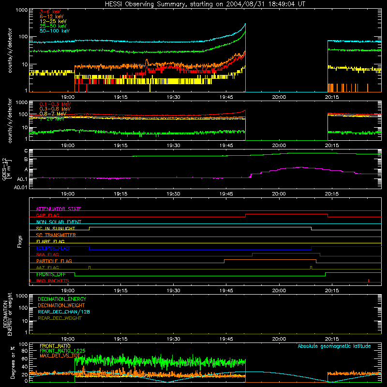Screen dimensions: 387x387
Task: Select the ECLIPSE_FLAG label
Action: (53, 248)
